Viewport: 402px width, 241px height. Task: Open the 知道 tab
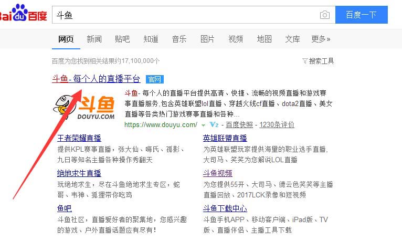point(151,39)
